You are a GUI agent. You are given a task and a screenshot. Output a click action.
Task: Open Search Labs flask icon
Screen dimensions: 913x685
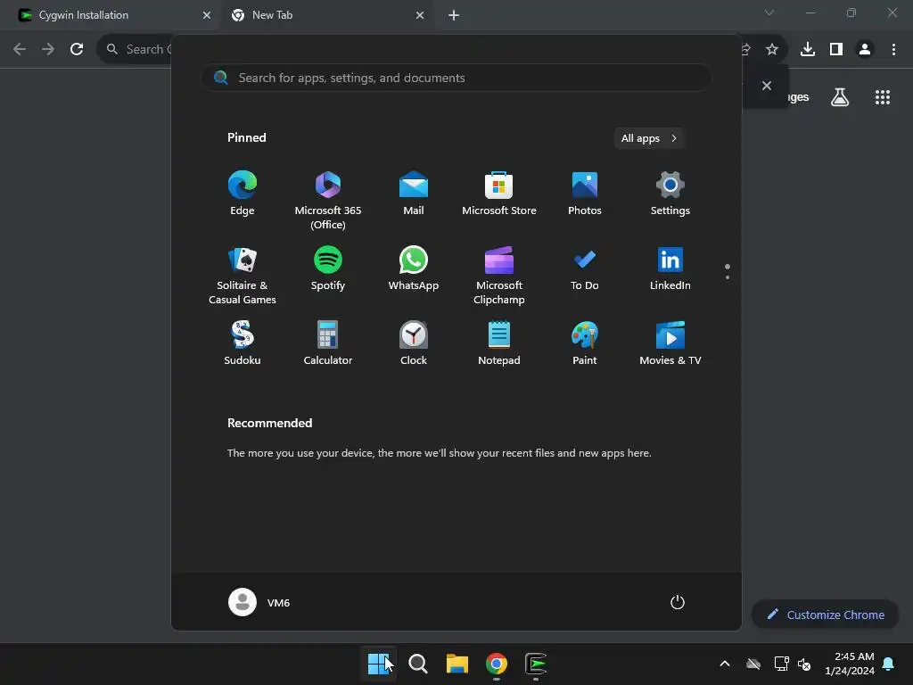tap(840, 97)
